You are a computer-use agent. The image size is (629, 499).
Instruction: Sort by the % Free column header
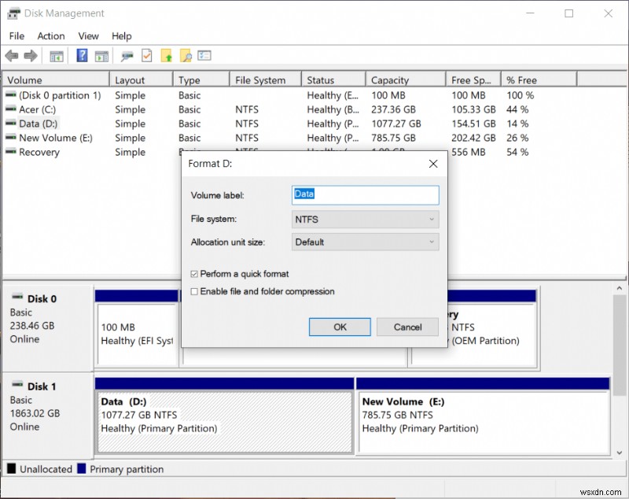click(539, 80)
